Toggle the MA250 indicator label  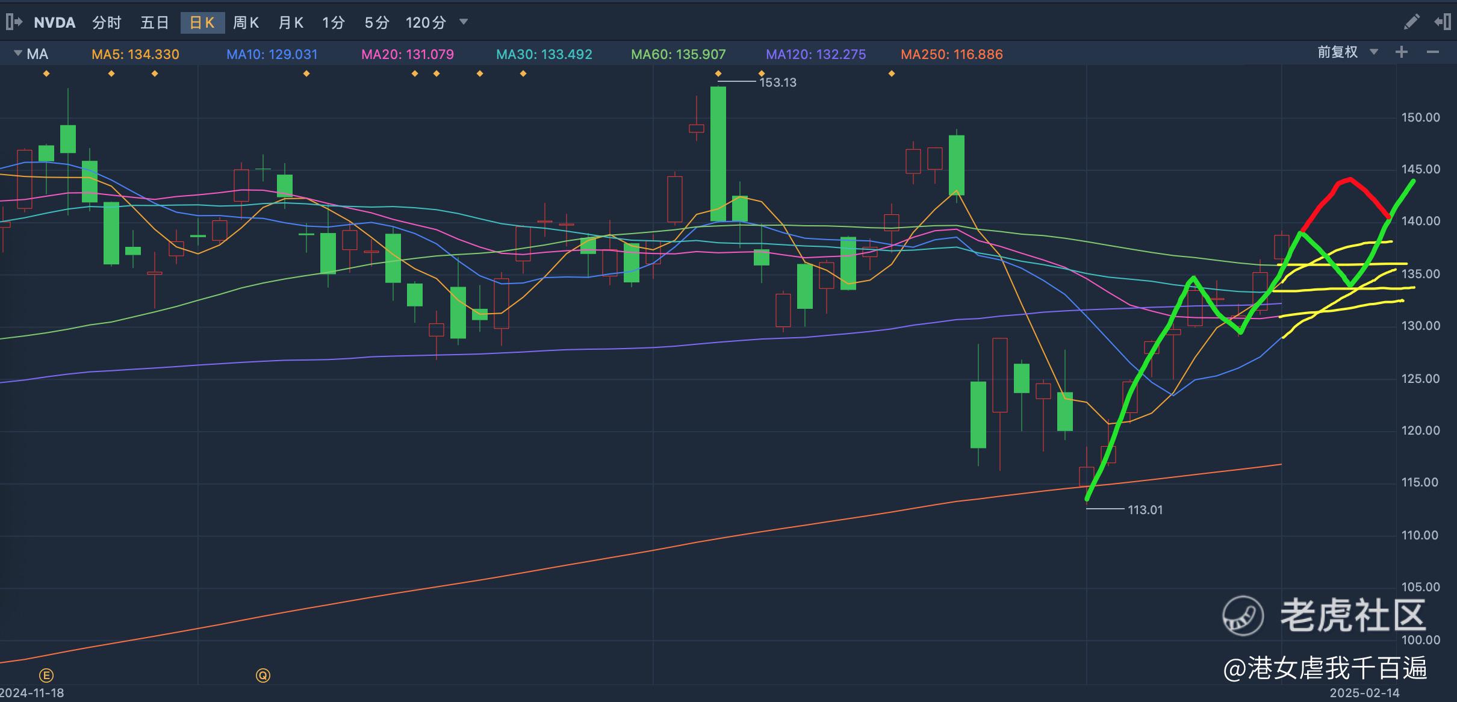click(951, 54)
